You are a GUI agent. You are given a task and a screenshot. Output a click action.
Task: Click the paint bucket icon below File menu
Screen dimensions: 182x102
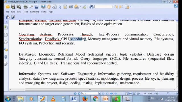[x=8, y=17]
